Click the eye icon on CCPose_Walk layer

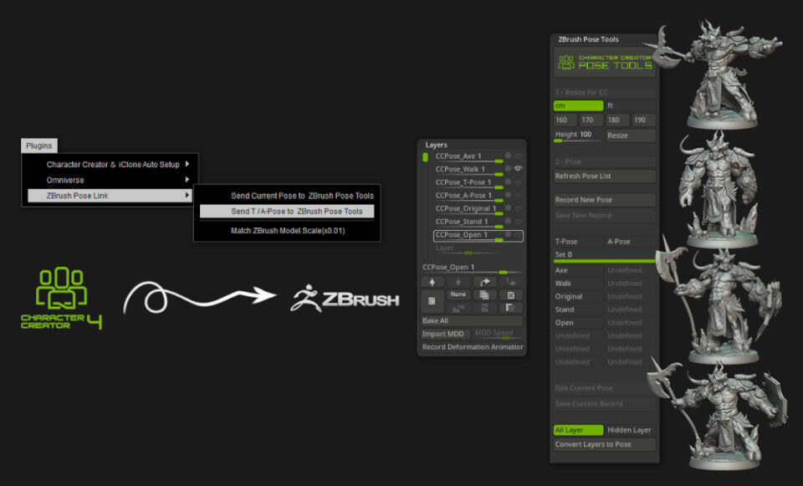click(x=519, y=169)
